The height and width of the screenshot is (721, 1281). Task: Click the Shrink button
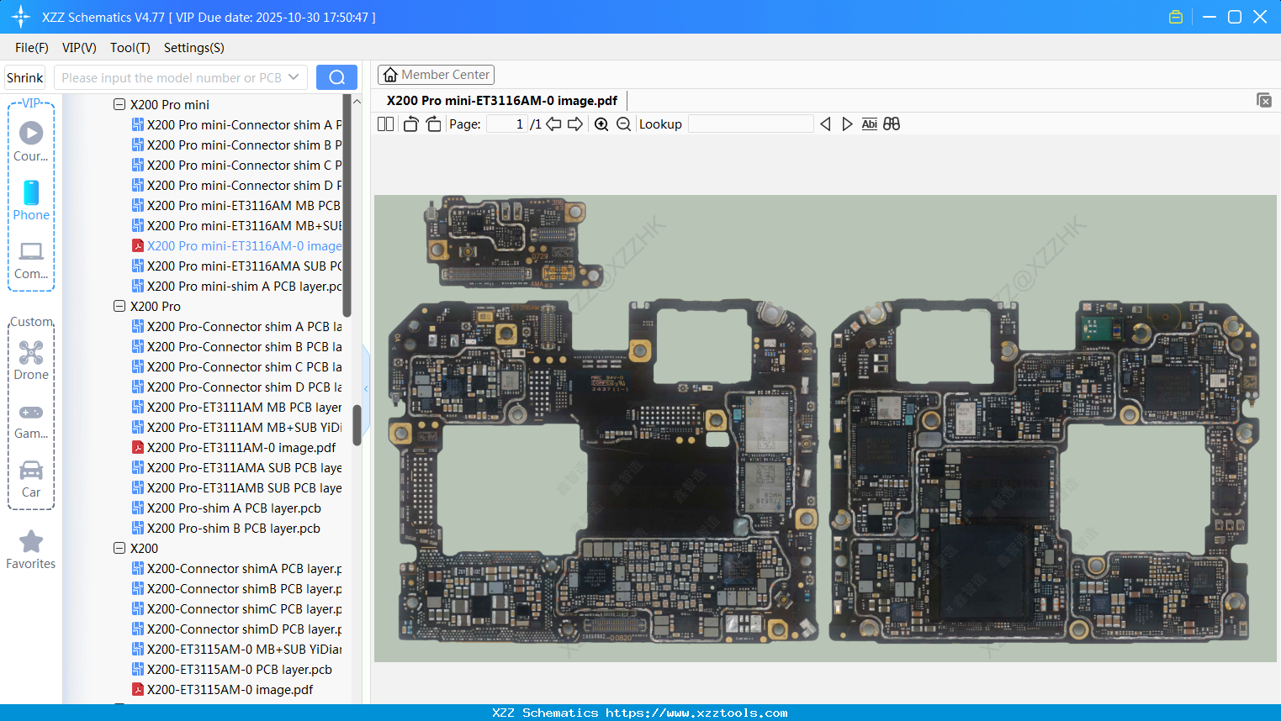click(x=25, y=77)
